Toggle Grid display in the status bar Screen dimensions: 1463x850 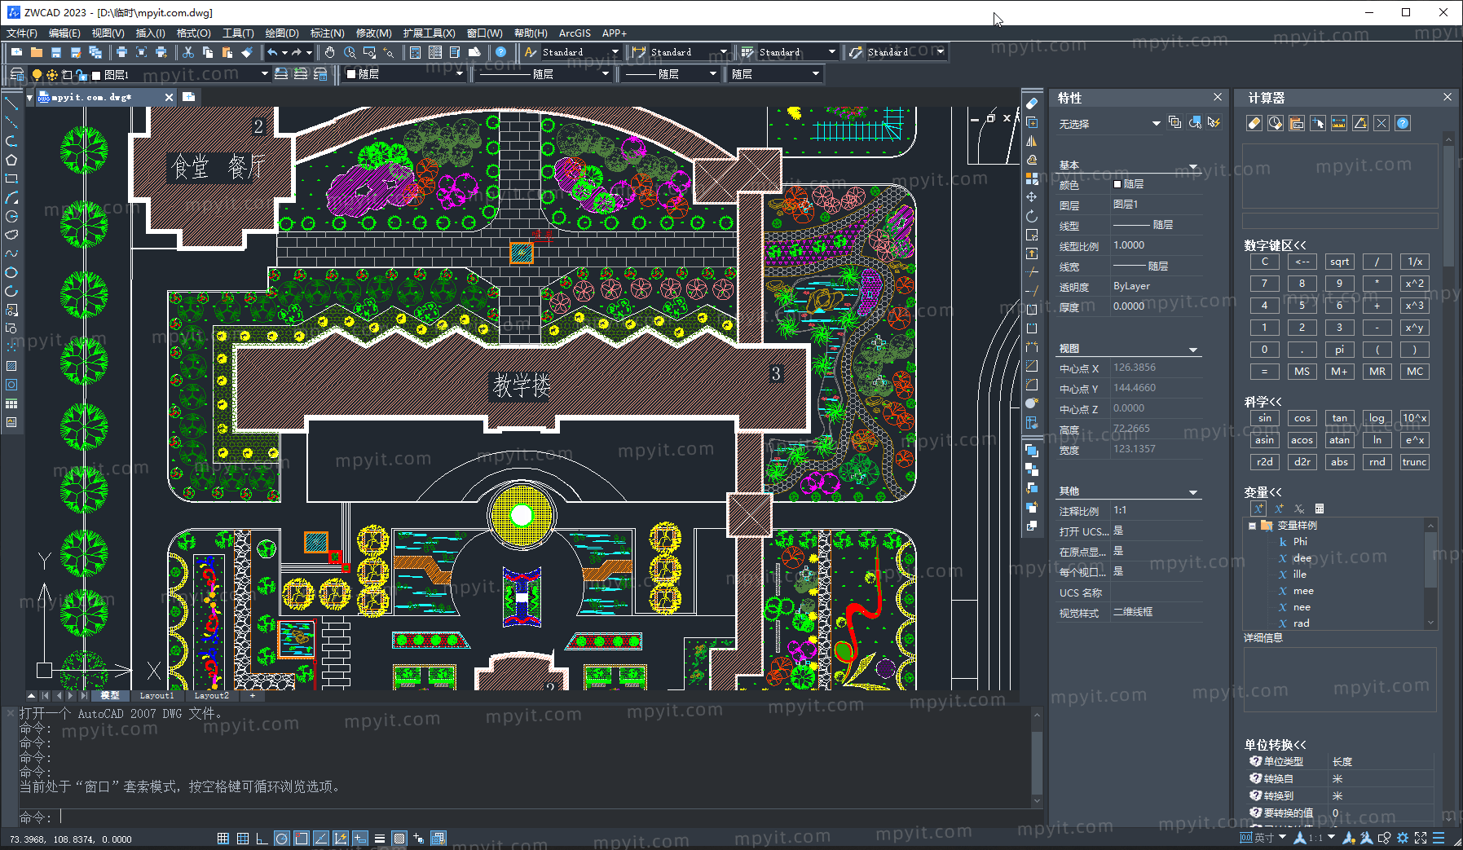pos(243,839)
